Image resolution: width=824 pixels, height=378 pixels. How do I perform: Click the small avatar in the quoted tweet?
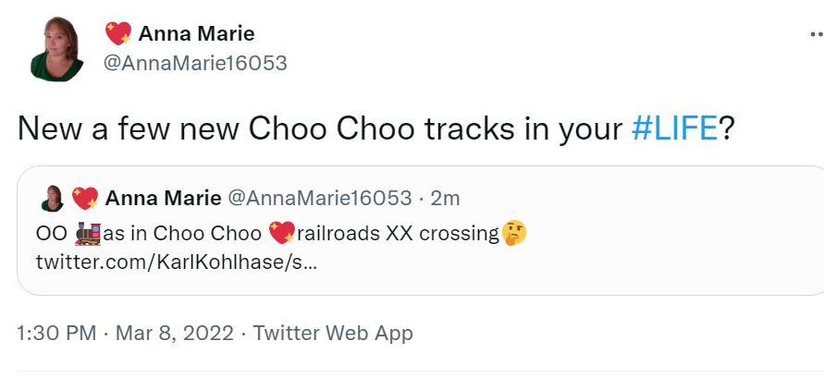tap(53, 198)
